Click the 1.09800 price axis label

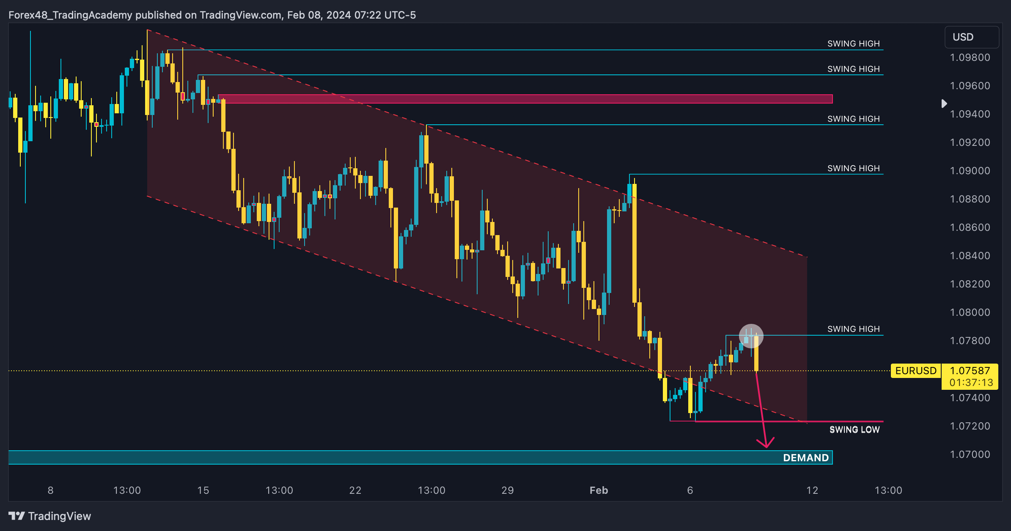coord(970,57)
